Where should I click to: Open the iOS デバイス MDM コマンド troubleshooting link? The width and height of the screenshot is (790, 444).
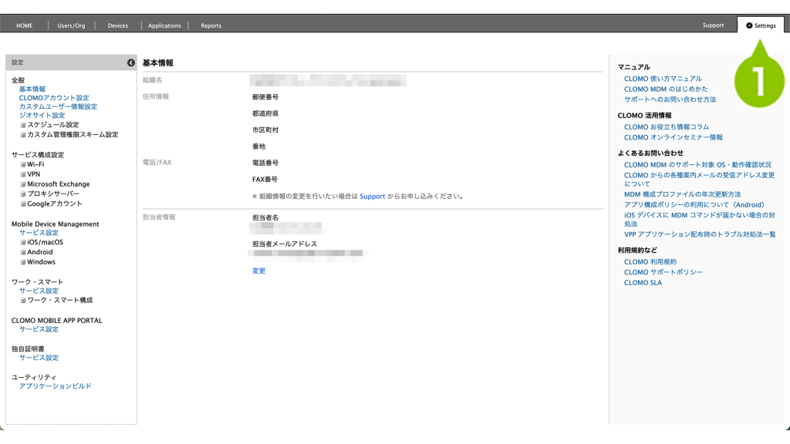click(x=699, y=220)
